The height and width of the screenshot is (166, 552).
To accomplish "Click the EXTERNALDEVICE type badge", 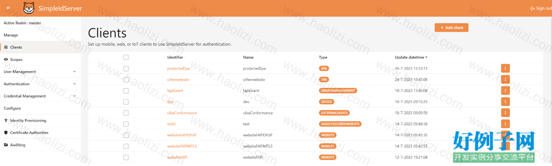I will [334, 113].
